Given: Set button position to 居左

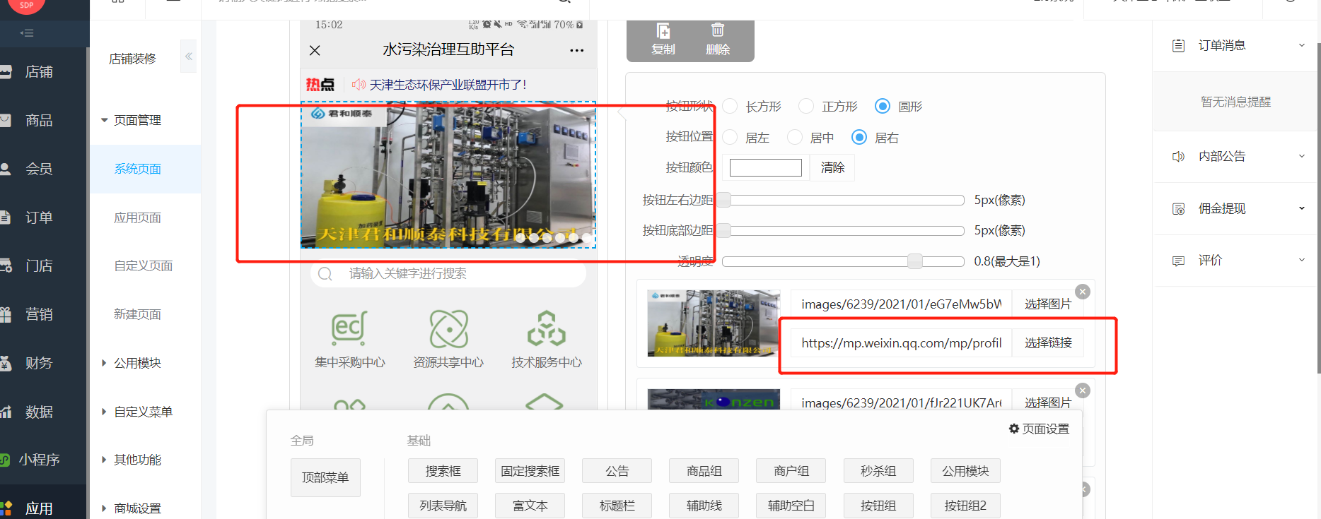Looking at the screenshot, I should 730,137.
